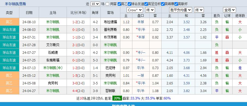Viewport: 247px width, 106px height.
Task: Open score 1-2(1-2) versus 布拉德福
Action: 78,22
